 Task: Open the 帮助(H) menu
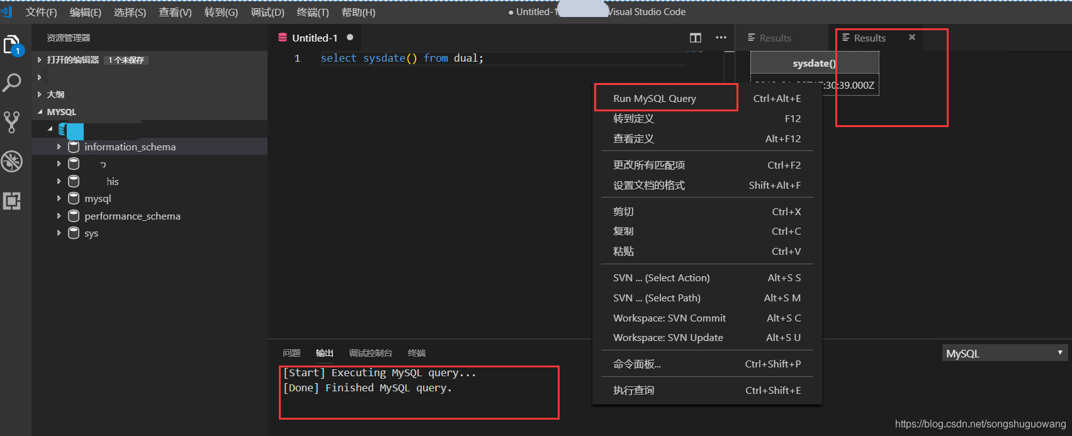(358, 12)
